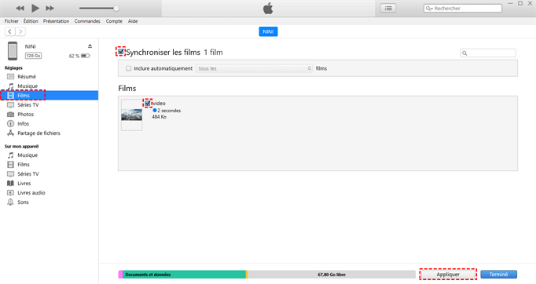
Task: Open the Fichier menu
Action: click(12, 21)
